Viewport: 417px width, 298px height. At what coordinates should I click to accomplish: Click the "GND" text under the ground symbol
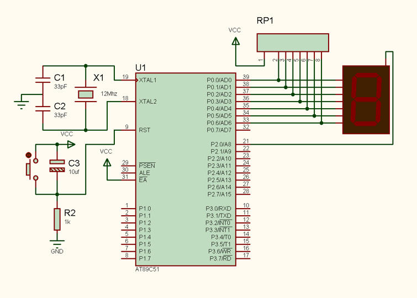click(57, 251)
